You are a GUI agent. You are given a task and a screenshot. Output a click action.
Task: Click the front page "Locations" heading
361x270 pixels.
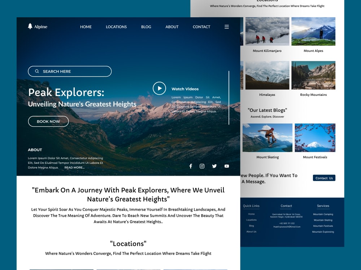pos(128,244)
